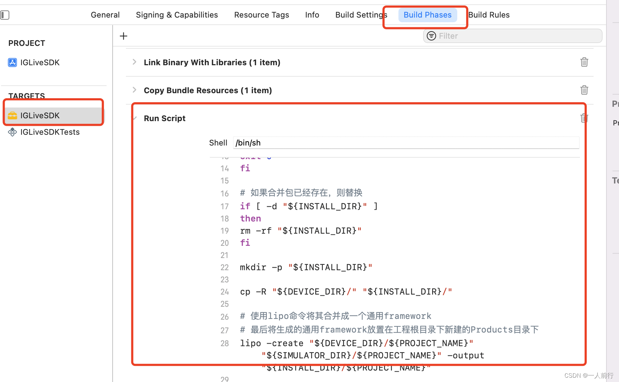
Task: Select the IGLiveSDK target
Action: coord(54,115)
